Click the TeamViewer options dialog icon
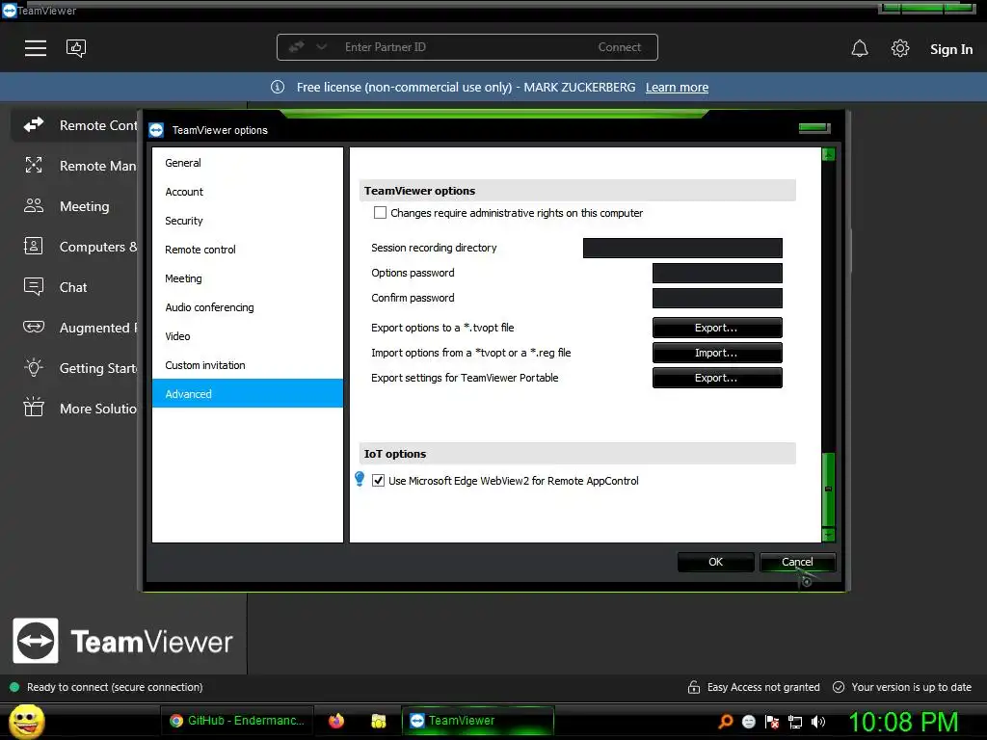 pyautogui.click(x=156, y=130)
